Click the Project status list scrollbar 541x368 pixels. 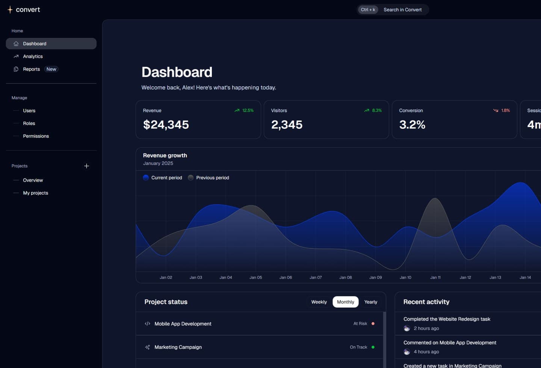384,340
